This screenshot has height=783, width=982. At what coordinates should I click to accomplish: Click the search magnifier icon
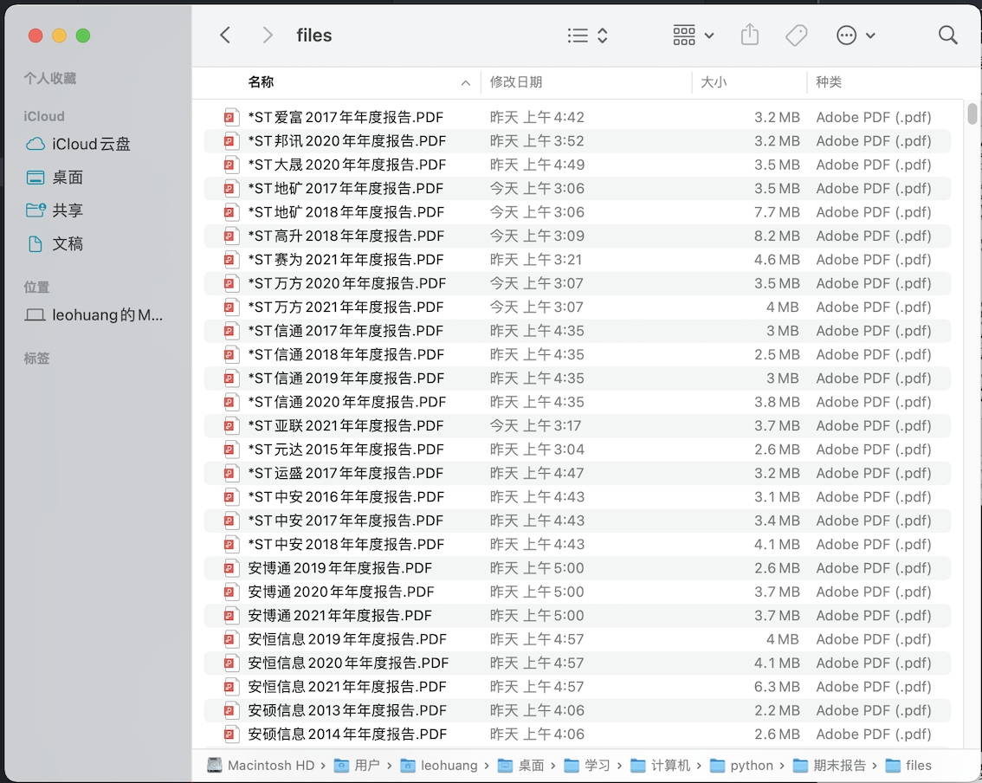point(947,35)
